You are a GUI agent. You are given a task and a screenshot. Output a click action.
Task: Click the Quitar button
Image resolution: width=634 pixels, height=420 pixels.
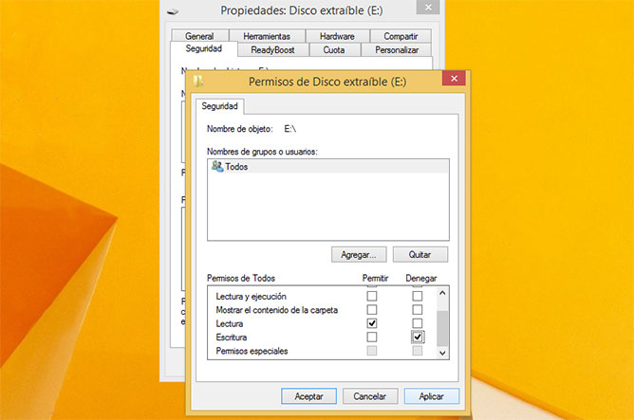420,254
